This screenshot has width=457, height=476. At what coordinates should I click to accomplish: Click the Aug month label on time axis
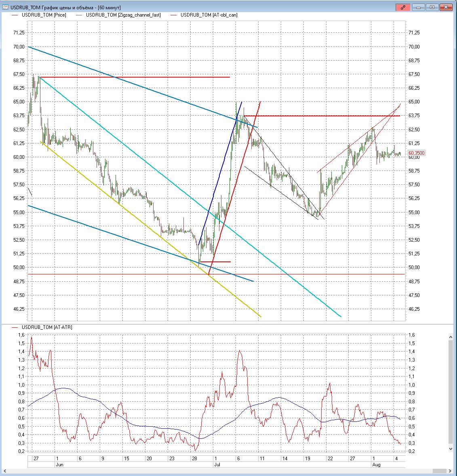(x=376, y=465)
